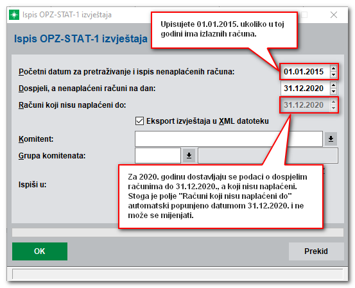Cancel with the Prekid button
Screen dimensions: 355x288
coord(316,251)
